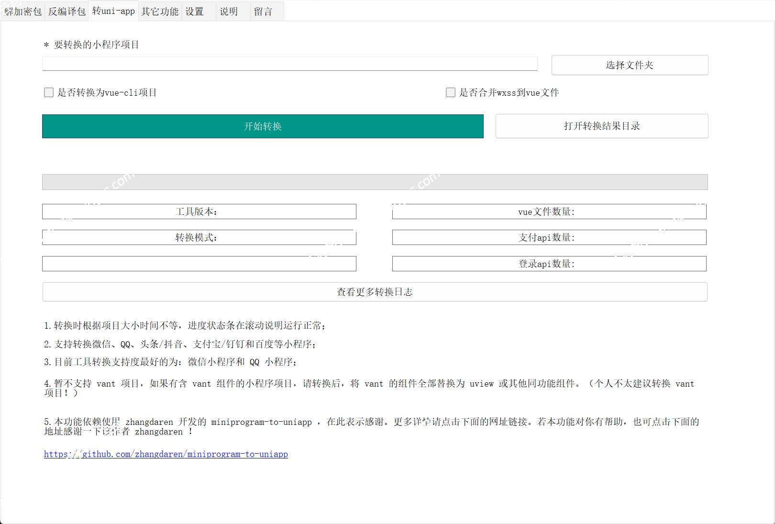Switch to the 解加密包 tab
Viewport: 775px width, 524px height.
coord(22,11)
